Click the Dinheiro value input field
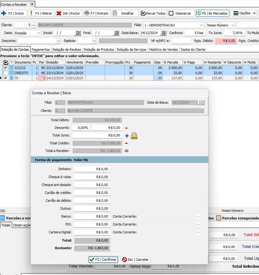Viewport: 259px width, 275px height. (x=92, y=169)
